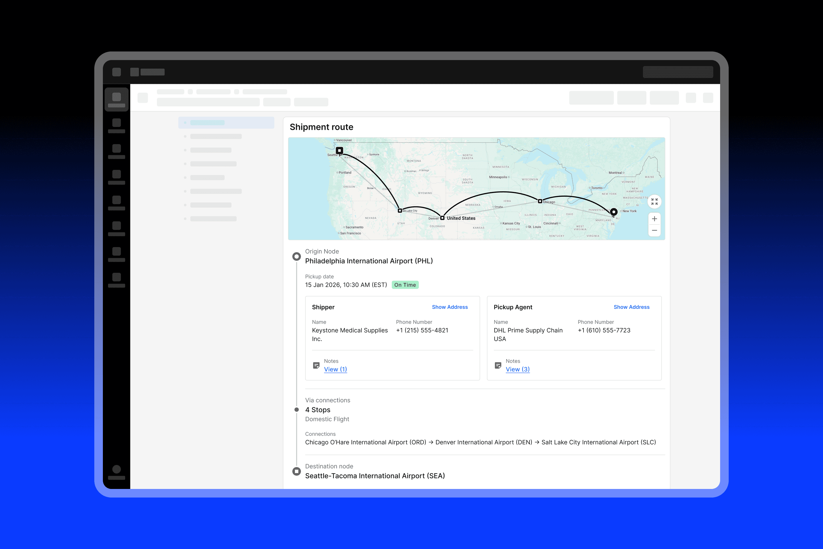Select the second item in section list

(x=215, y=137)
